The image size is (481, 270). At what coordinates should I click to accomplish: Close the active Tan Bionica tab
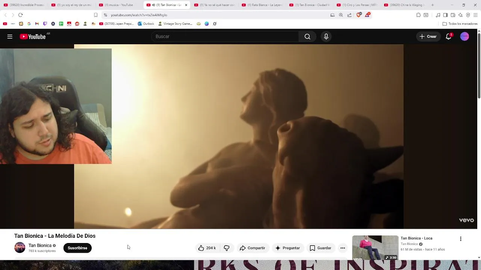coord(186,5)
